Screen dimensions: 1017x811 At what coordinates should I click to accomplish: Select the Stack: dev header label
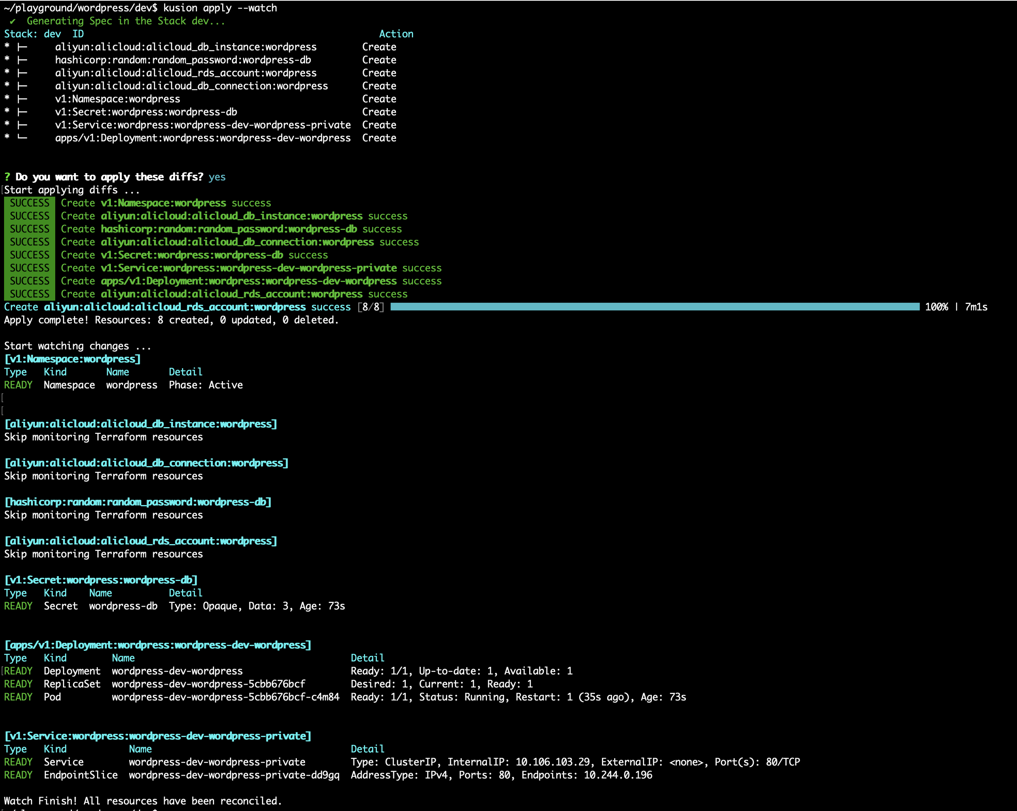31,33
